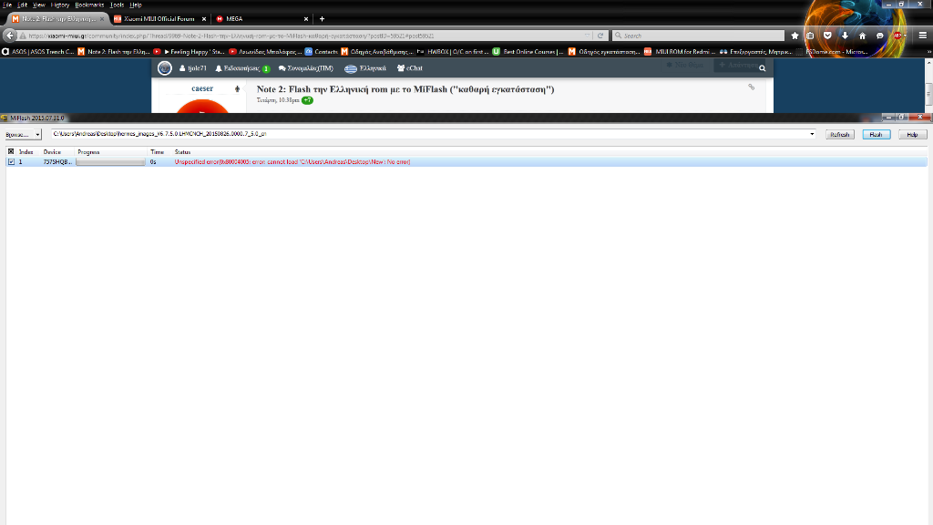
Task: Open a new Firefox tab with plus
Action: click(x=322, y=19)
